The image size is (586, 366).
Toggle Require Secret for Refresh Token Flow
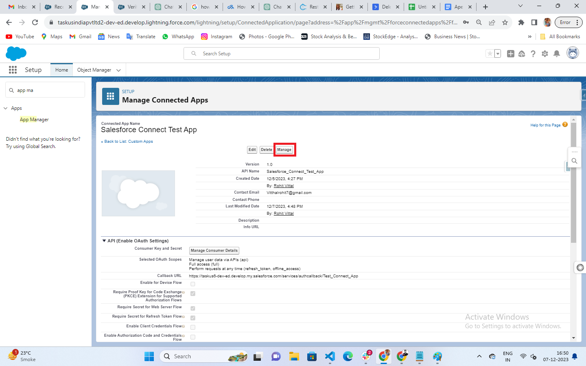click(x=193, y=318)
